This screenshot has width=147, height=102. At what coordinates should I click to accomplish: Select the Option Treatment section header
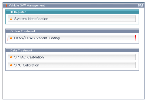(72, 31)
